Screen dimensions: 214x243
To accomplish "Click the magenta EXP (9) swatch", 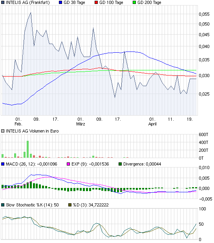I will [x=68, y=164].
